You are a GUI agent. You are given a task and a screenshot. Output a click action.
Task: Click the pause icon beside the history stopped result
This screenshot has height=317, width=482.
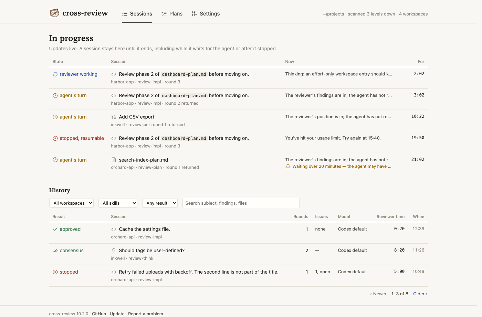55,272
